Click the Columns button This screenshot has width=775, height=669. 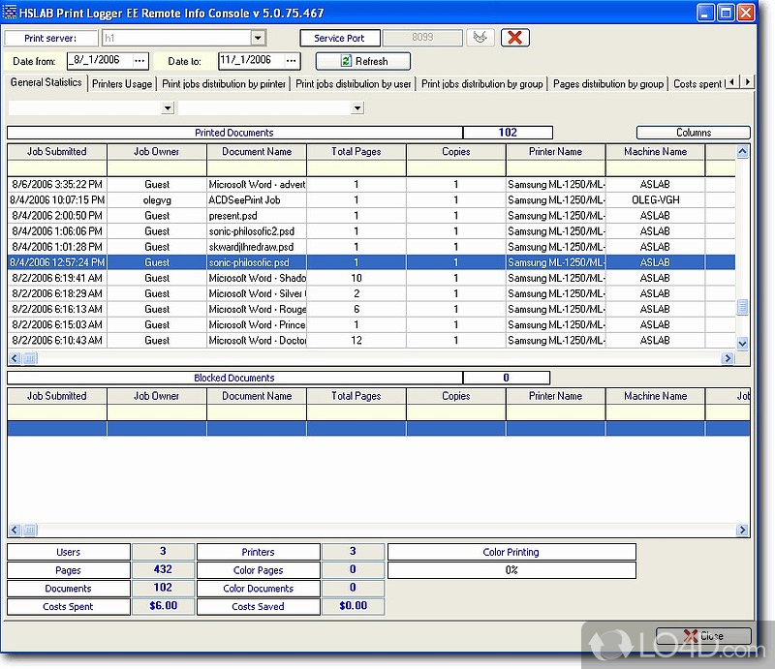coord(693,133)
